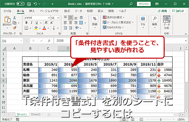Screen dimensions: 189x122
Task: Open the 条件付き書式 conditional formatting menu
Action: pyautogui.click(x=114, y=17)
